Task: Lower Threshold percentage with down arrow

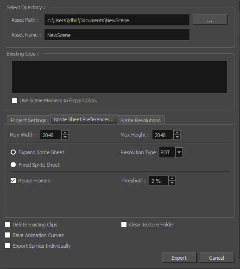Action: (172, 183)
